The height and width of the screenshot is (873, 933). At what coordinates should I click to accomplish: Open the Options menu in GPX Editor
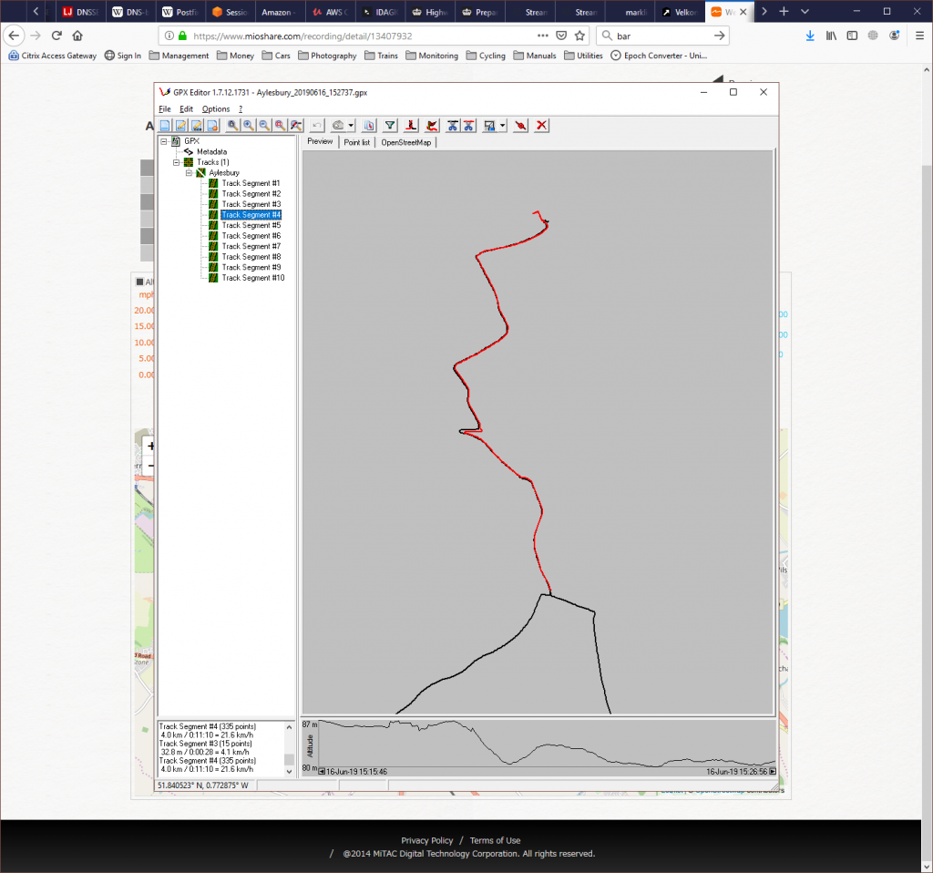coord(216,109)
